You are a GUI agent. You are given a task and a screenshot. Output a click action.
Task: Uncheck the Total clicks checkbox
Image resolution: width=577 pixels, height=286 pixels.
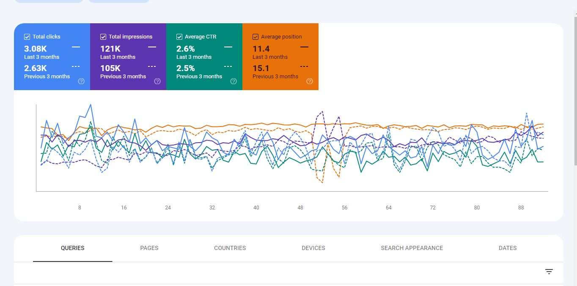pos(27,37)
